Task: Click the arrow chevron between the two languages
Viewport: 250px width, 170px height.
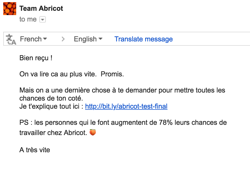Action: click(x=63, y=39)
